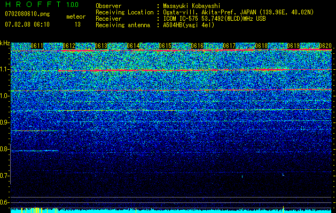Click the 0618 time marker
The height and width of the screenshot is (213, 336).
(x=261, y=46)
